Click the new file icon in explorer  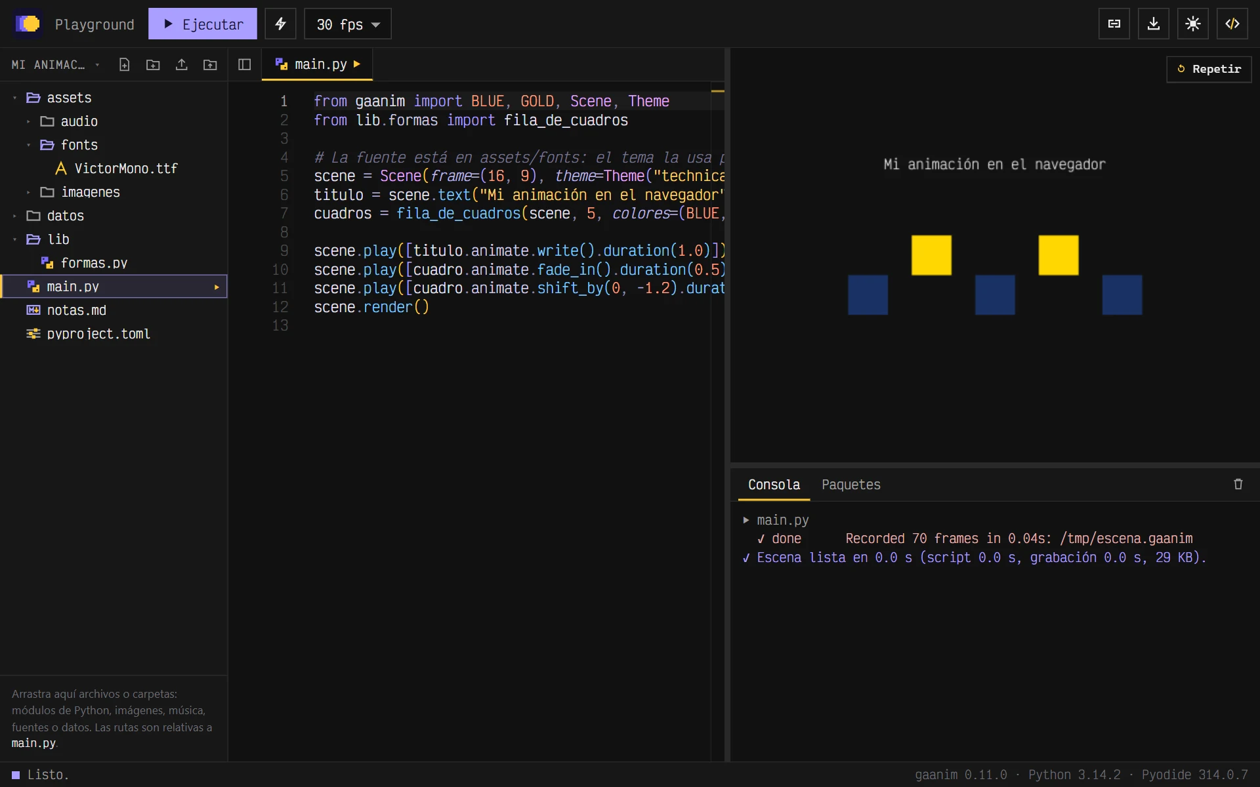(x=124, y=64)
